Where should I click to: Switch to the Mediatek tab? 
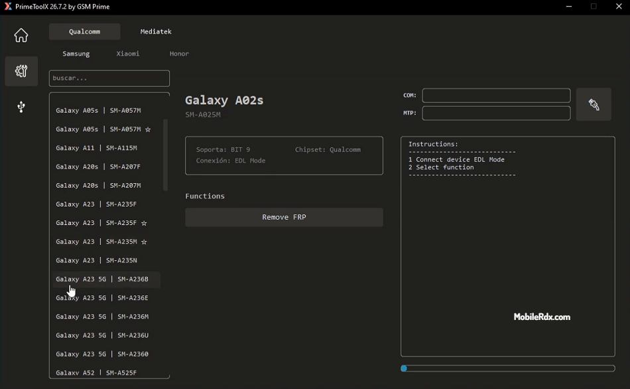[x=155, y=31]
